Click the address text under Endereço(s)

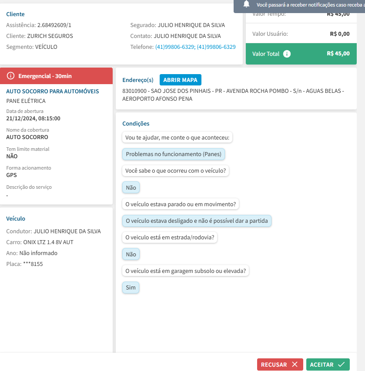click(x=234, y=95)
